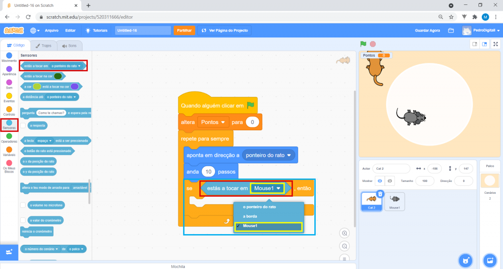The height and width of the screenshot is (269, 503).
Task: Hide the sprite using crossed eye icon
Action: click(390, 180)
